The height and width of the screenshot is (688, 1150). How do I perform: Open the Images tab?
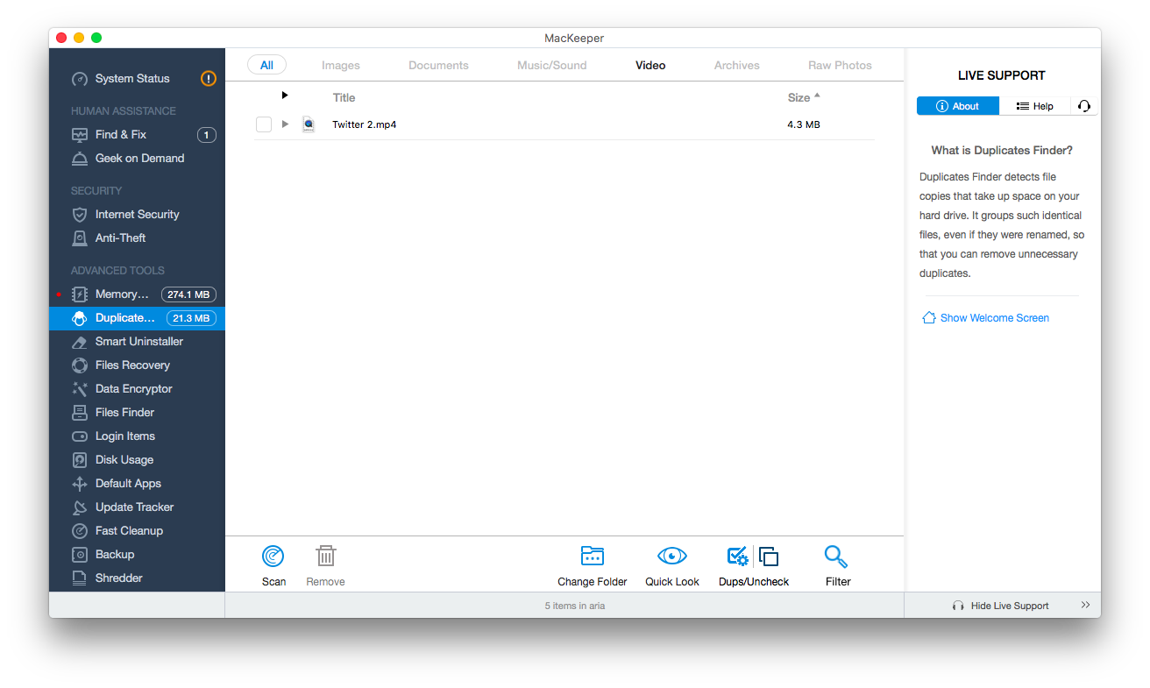tap(341, 65)
